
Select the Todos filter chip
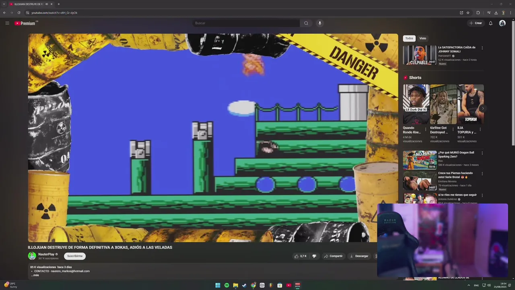coord(409,38)
